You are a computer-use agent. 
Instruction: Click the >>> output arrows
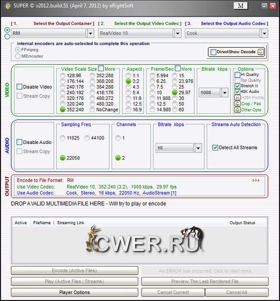(256, 180)
